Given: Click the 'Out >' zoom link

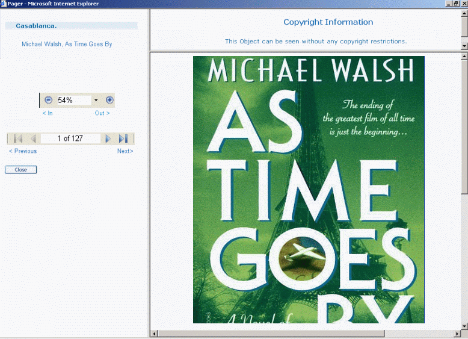Looking at the screenshot, I should coord(102,113).
